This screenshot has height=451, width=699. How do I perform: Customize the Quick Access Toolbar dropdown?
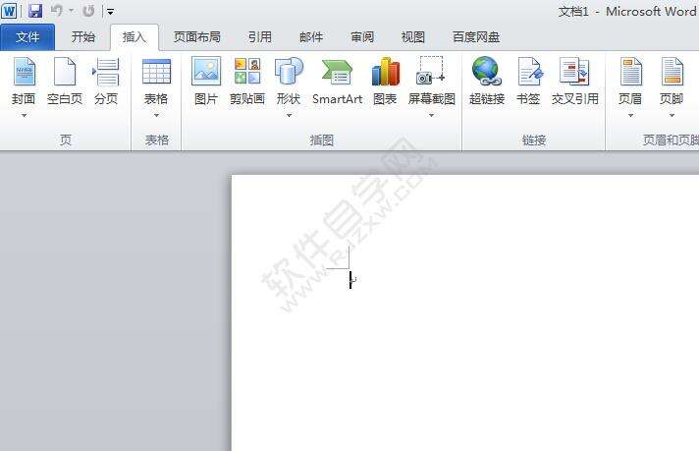tap(110, 12)
